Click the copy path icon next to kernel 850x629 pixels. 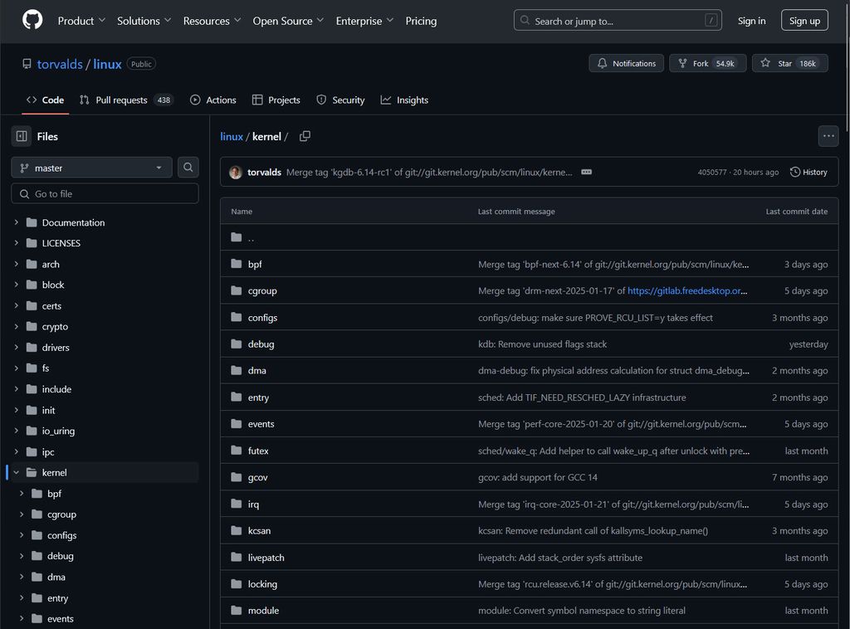[x=303, y=135]
